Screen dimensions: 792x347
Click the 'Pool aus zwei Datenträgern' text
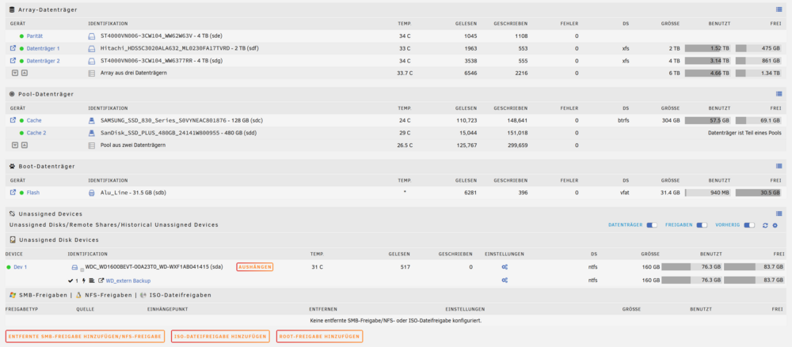click(x=133, y=145)
